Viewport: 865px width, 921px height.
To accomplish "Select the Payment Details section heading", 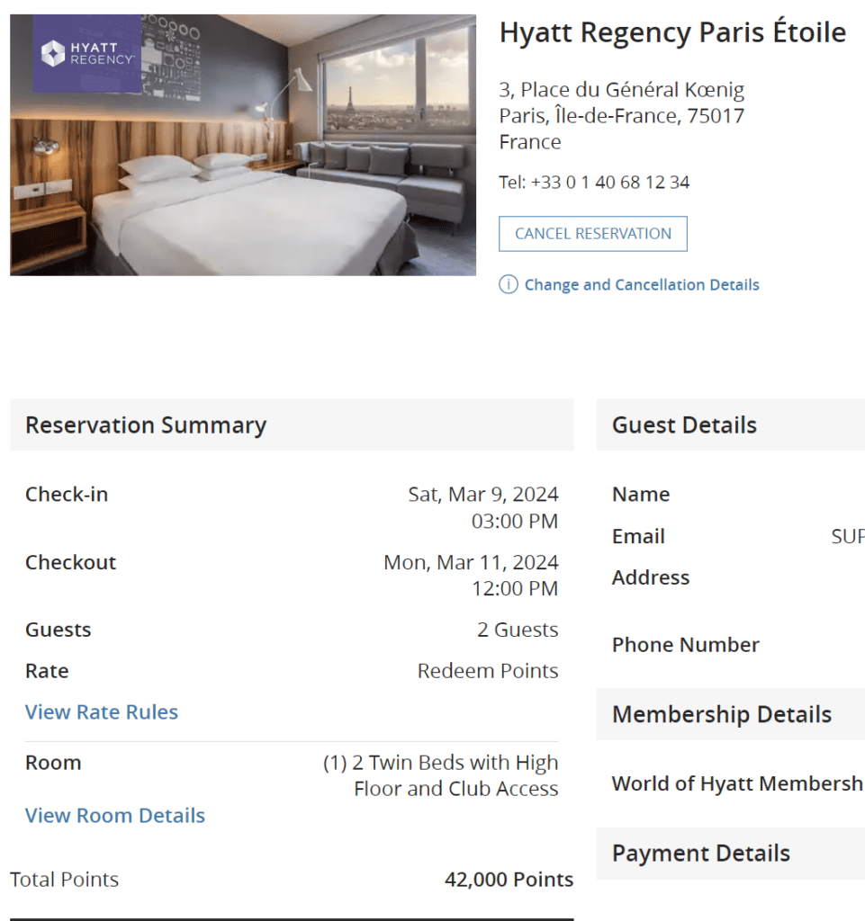I will tap(701, 854).
